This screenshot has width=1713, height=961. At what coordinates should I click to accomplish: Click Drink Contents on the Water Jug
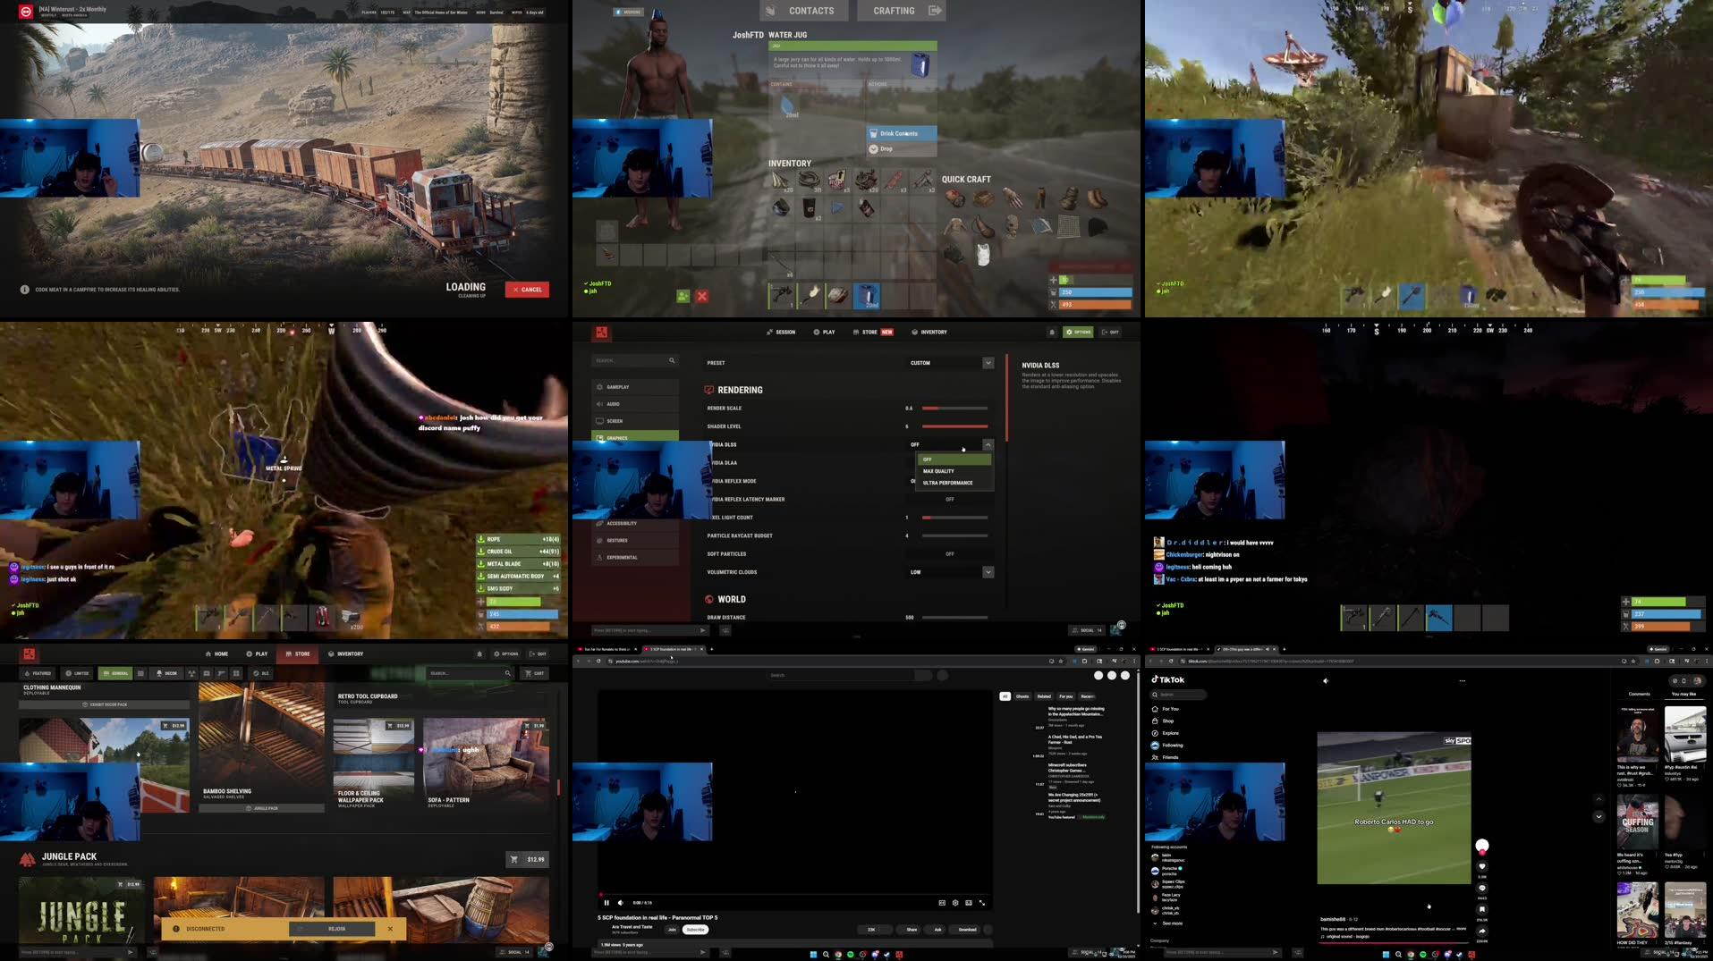899,132
